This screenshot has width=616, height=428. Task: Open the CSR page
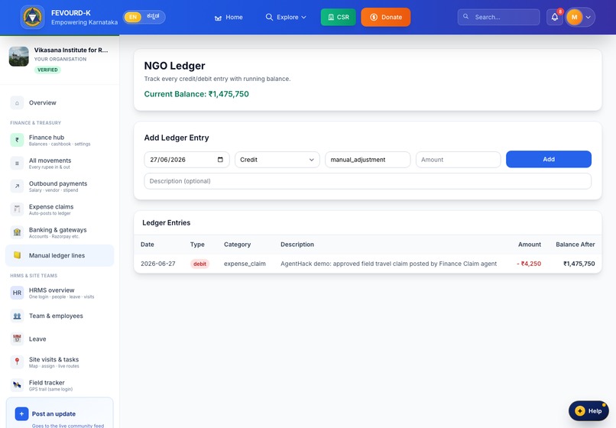click(x=339, y=18)
